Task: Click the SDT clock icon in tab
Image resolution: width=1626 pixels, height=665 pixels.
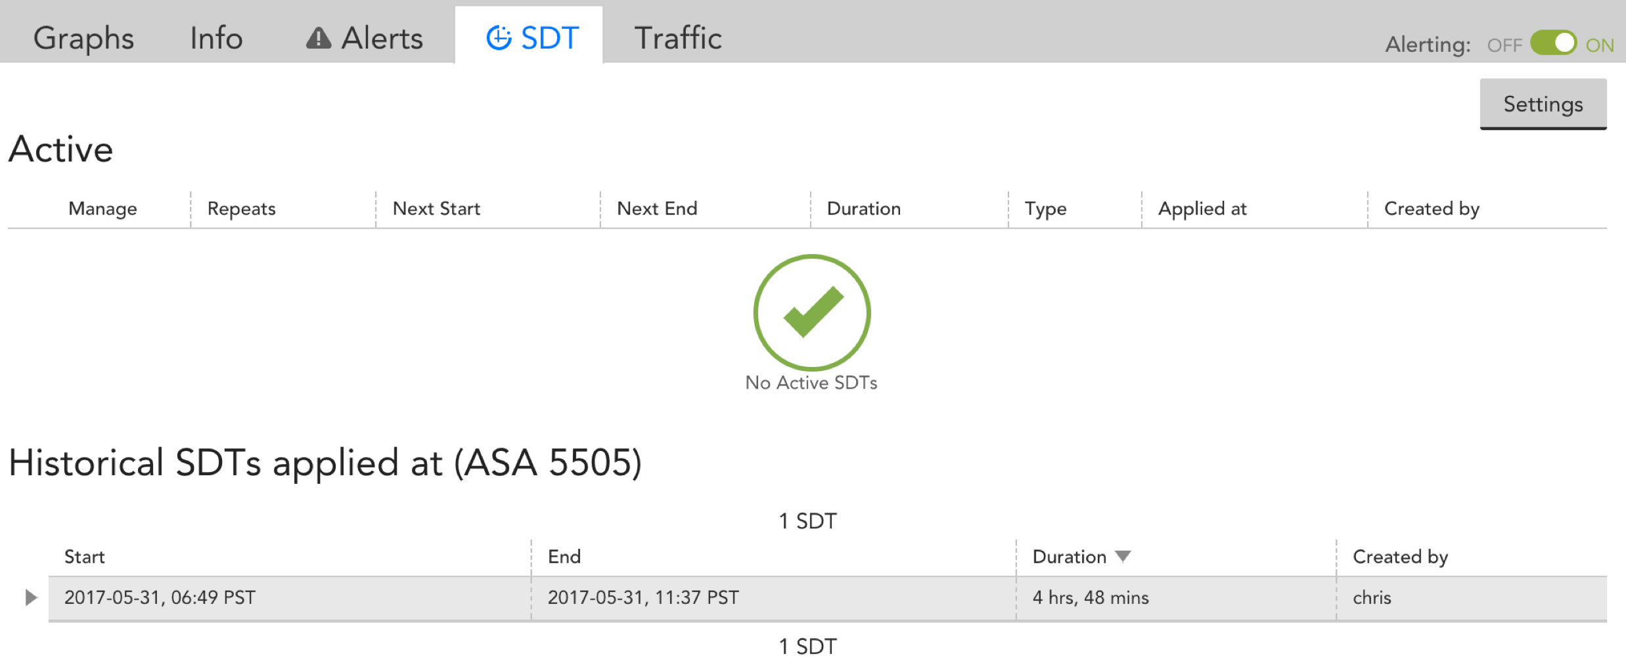Action: pos(499,38)
